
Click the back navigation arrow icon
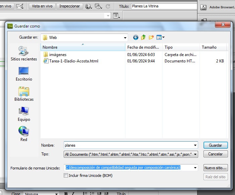tap(135, 38)
